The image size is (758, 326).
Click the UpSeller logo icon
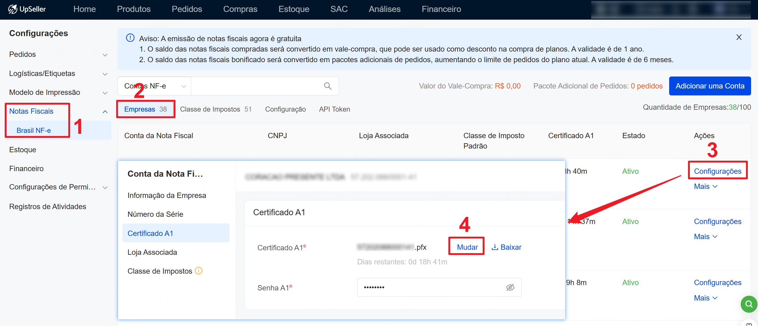pos(12,9)
